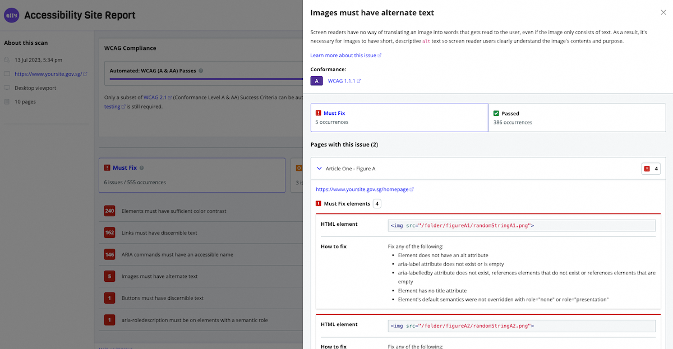
Task: Click the figureA1 img HTML element code
Action: click(x=522, y=226)
